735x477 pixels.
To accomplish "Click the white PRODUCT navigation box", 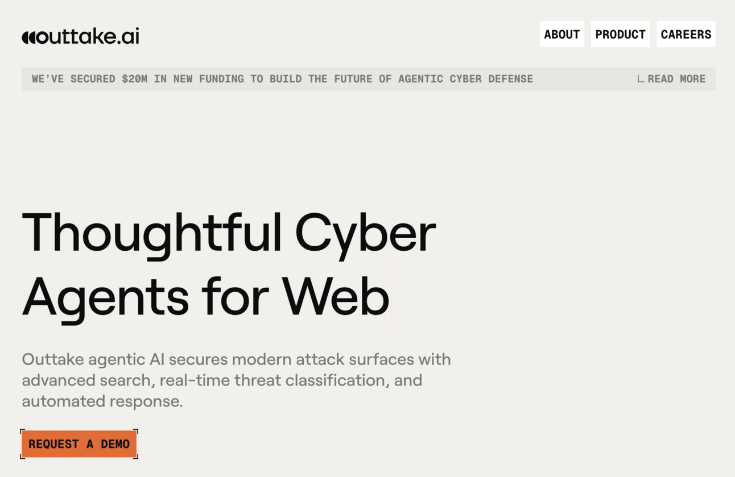I will tap(620, 34).
